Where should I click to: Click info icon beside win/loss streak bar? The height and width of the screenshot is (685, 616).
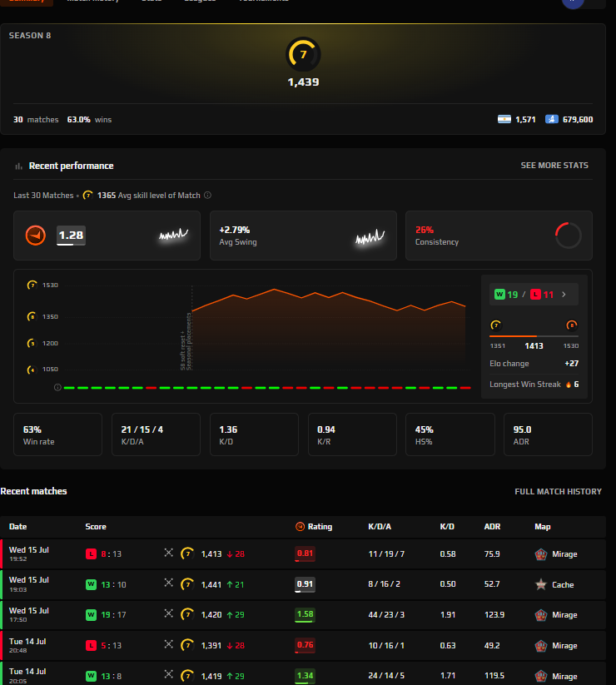pos(57,388)
